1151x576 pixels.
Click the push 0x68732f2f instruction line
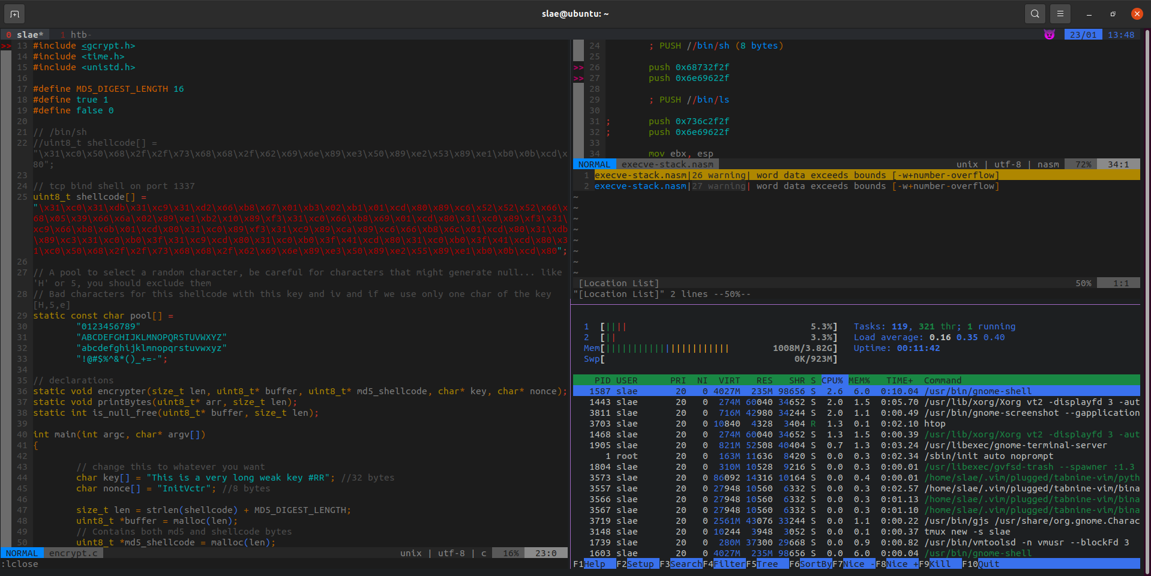[x=689, y=67]
